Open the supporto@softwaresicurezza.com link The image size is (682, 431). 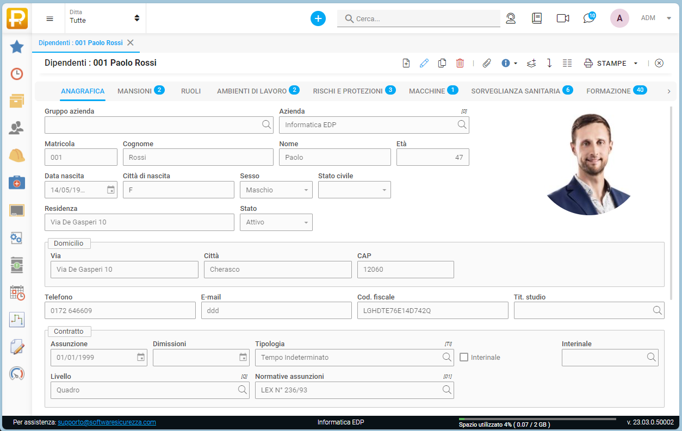[107, 422]
